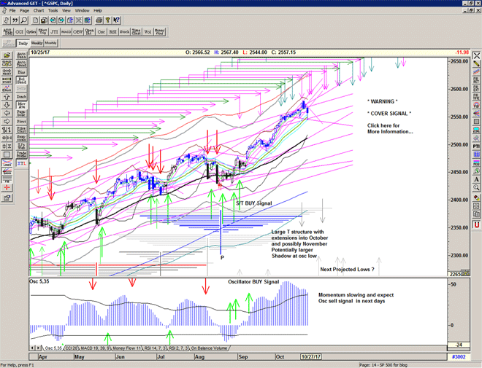Image resolution: width=482 pixels, height=368 pixels.
Task: Click the Money Flow toolbar icon
Action: [159, 31]
